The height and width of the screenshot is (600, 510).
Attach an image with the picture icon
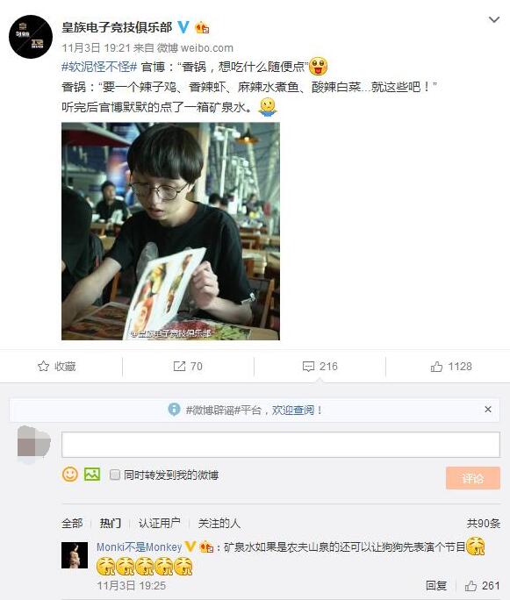92,475
